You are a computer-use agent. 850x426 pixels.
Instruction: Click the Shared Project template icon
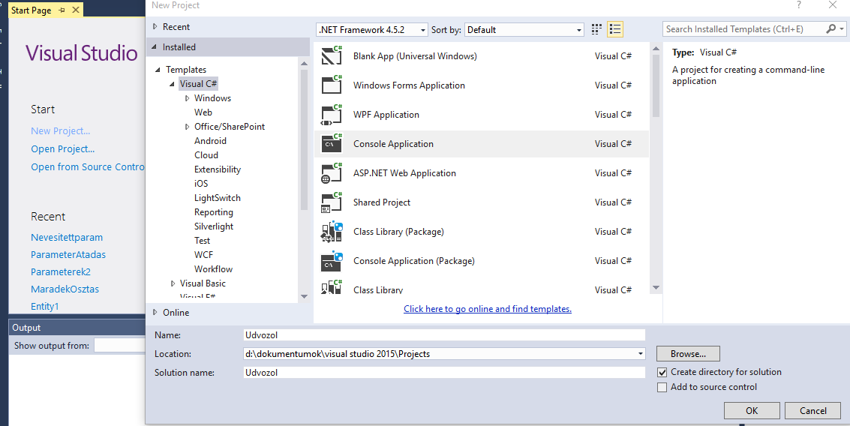tap(331, 202)
